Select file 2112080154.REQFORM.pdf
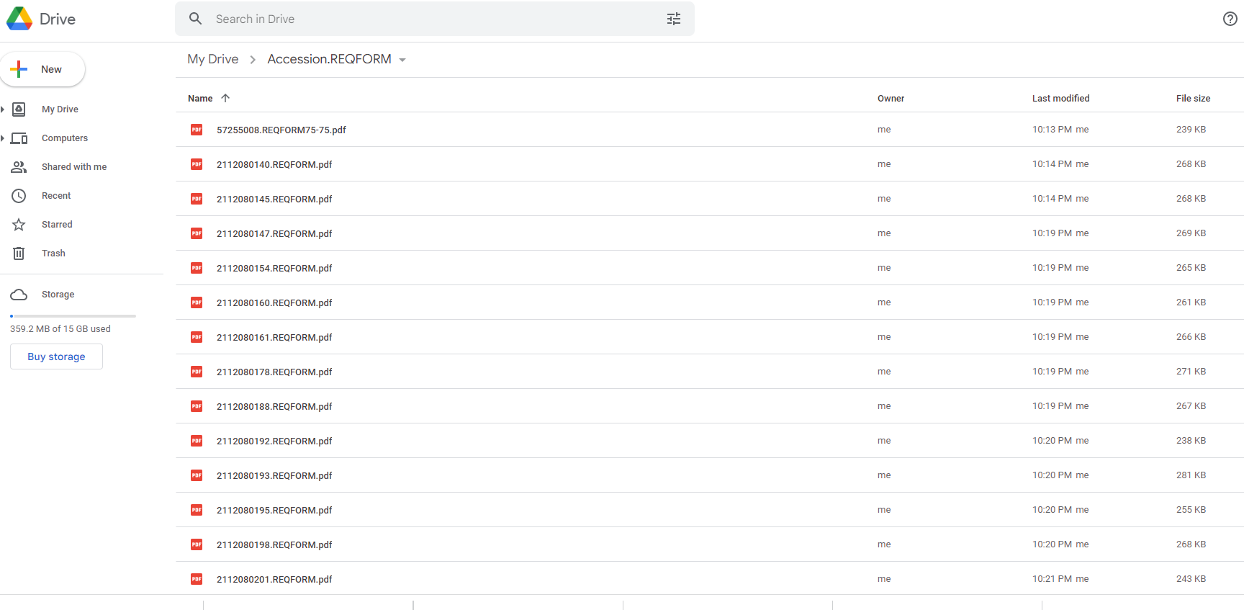 tap(709, 268)
